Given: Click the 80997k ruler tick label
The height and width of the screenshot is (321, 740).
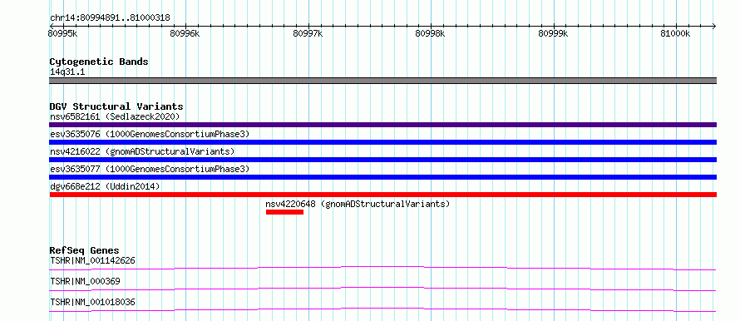Looking at the screenshot, I should tap(308, 33).
